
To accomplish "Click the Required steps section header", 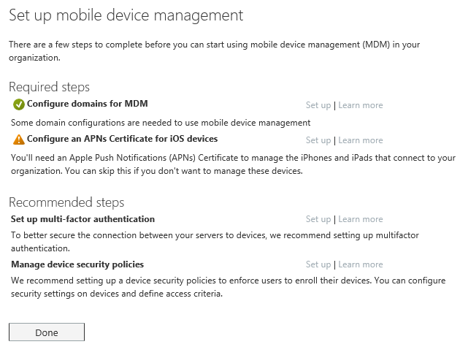I will (49, 88).
